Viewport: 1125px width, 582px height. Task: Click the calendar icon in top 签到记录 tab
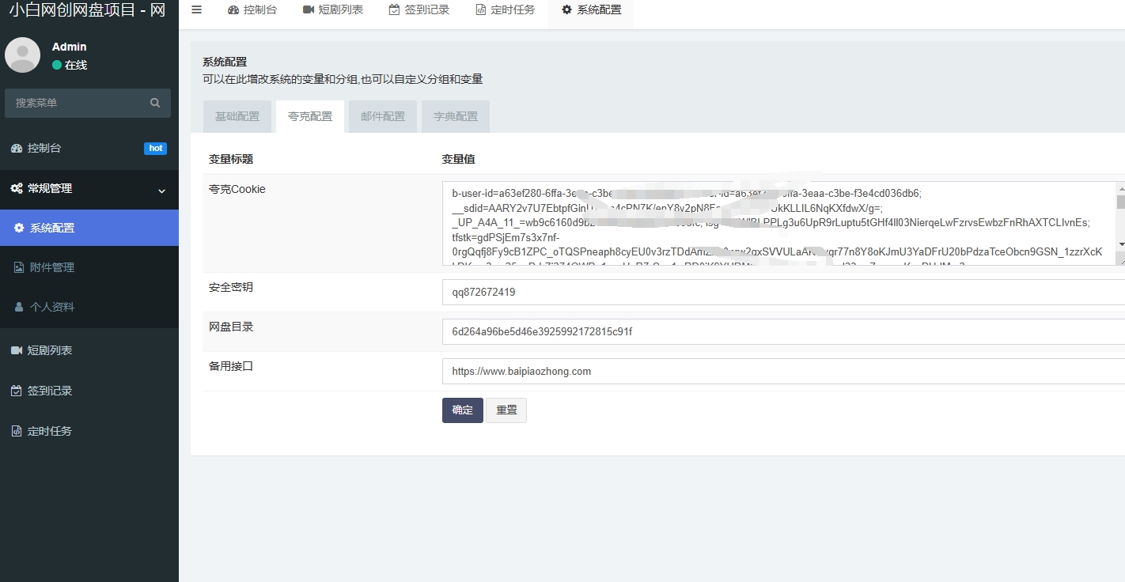click(x=394, y=10)
